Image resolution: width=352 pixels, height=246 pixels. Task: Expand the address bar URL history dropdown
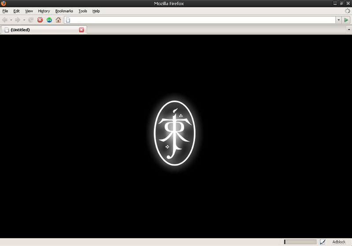click(338, 20)
